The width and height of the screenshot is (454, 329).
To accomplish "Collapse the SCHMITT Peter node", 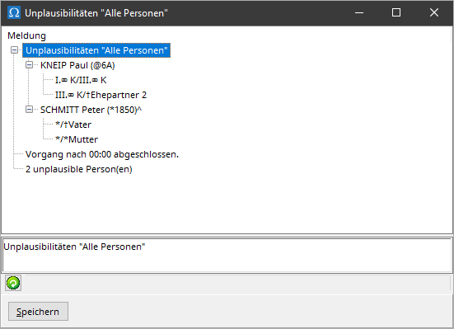I will 29,110.
